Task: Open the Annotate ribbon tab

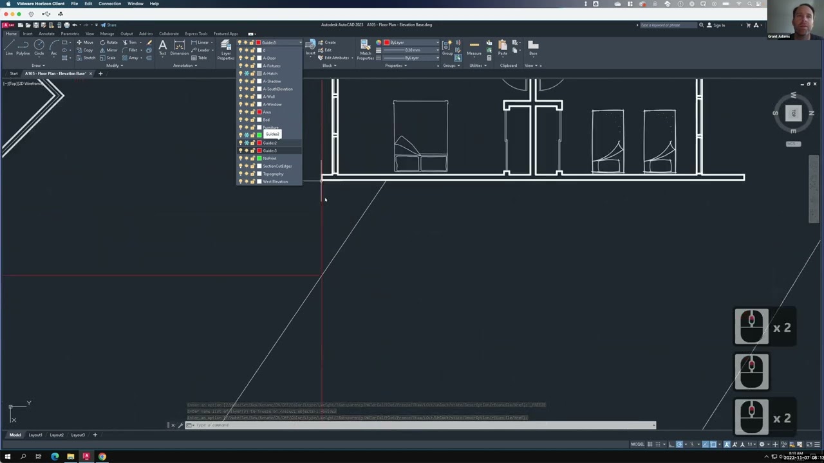Action: pos(46,33)
